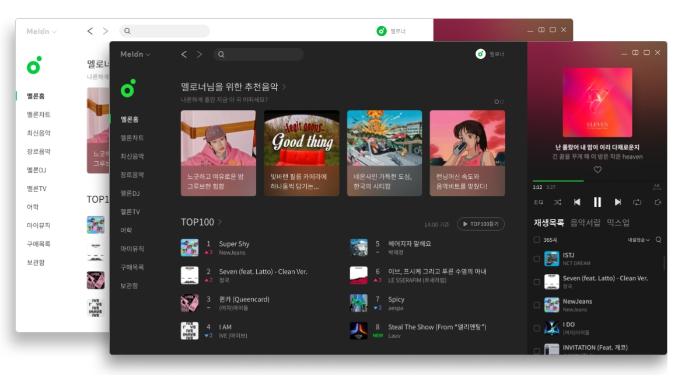This screenshot has height=375, width=692.
Task: Switch to the 재생목록 tab
Action: click(x=548, y=223)
